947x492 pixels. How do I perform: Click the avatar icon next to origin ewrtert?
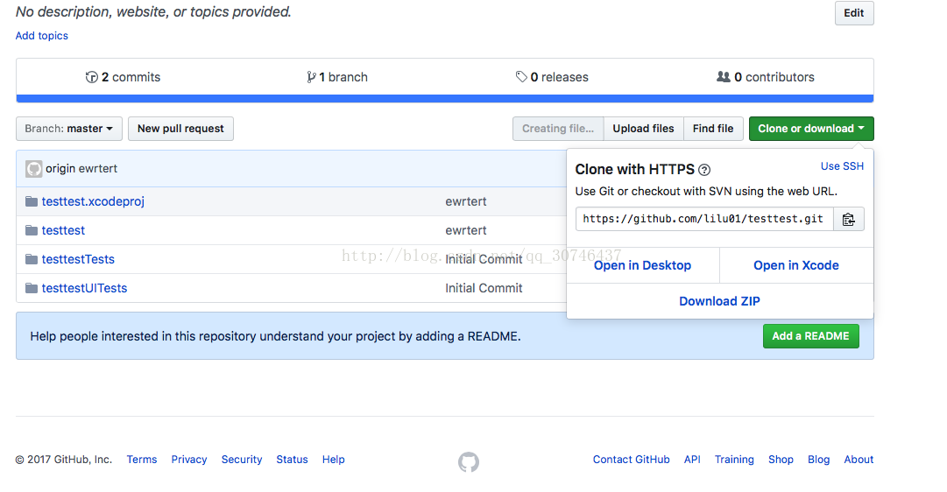(x=34, y=168)
